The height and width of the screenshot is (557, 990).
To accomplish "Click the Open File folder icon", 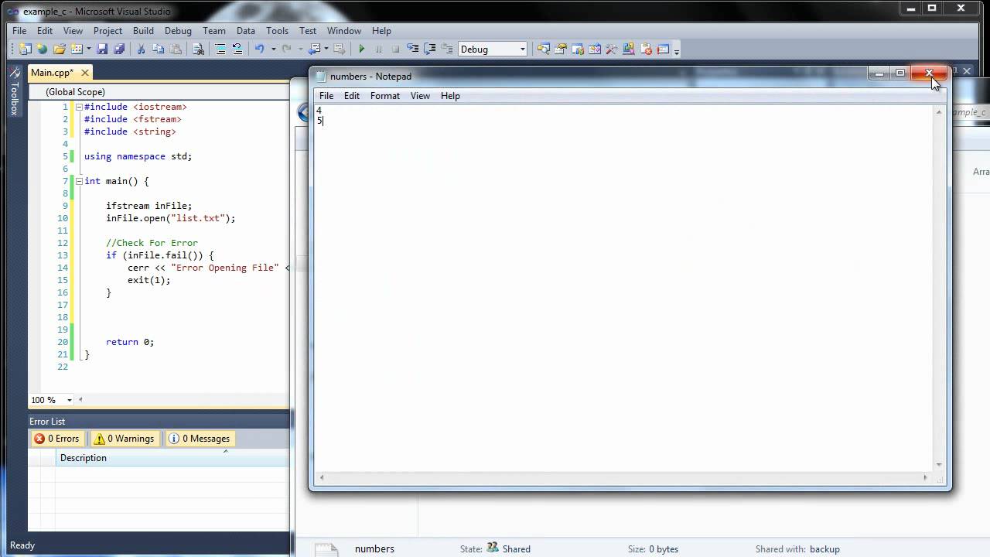I will (60, 49).
